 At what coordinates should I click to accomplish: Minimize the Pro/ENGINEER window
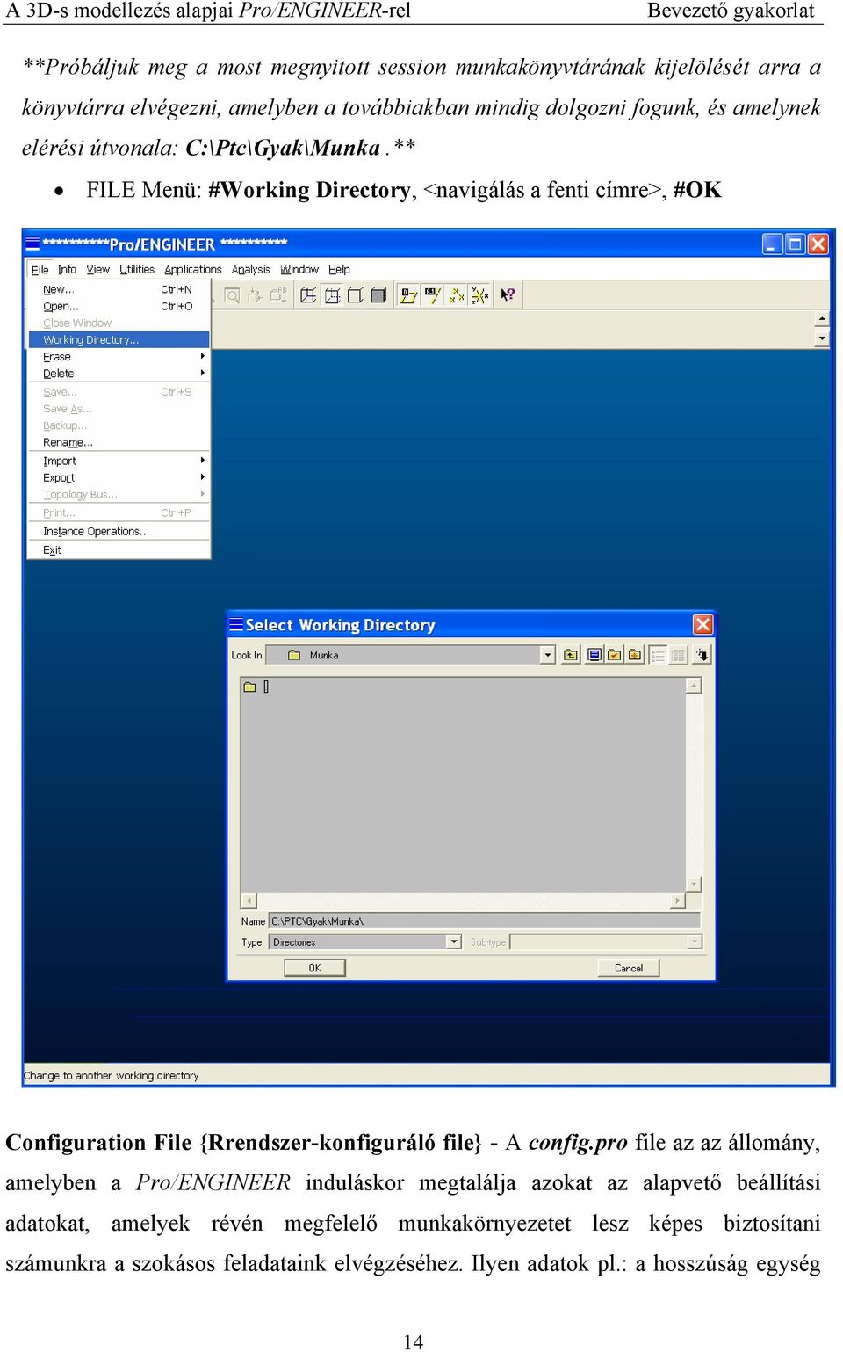click(x=772, y=244)
